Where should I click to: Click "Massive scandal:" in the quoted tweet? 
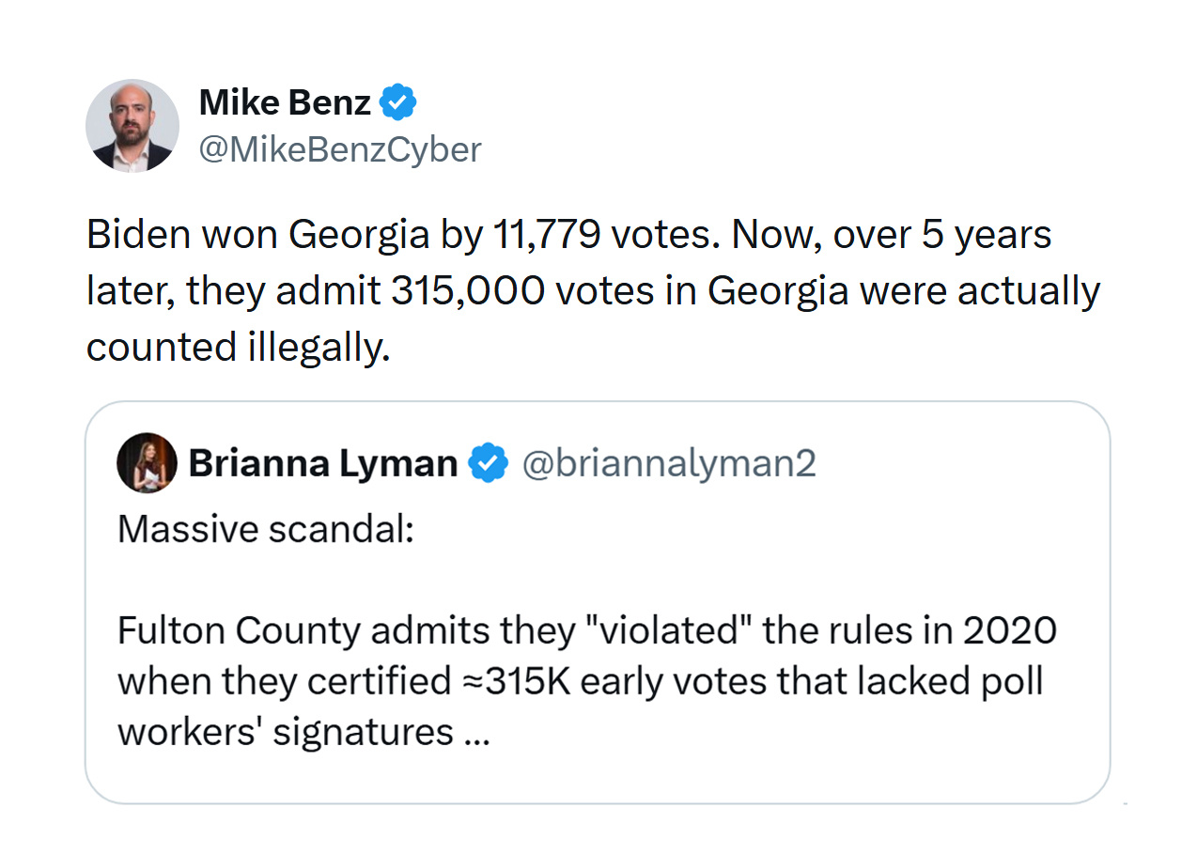point(265,530)
